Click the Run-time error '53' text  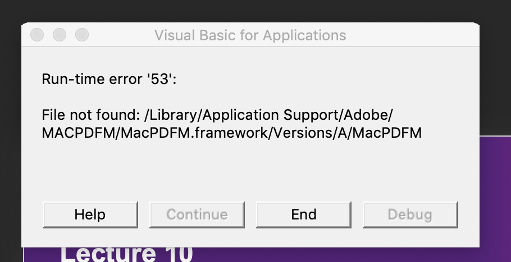point(109,79)
